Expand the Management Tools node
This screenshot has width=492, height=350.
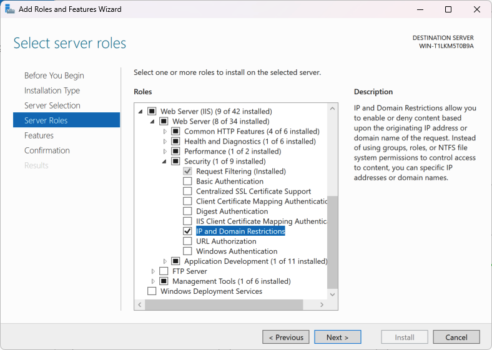pyautogui.click(x=153, y=281)
